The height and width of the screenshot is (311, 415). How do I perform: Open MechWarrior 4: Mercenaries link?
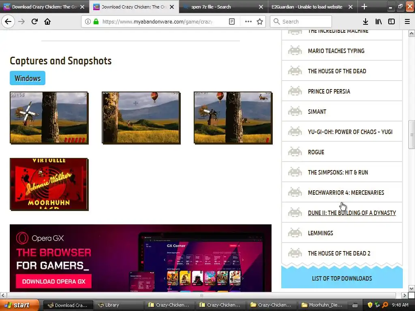point(346,192)
